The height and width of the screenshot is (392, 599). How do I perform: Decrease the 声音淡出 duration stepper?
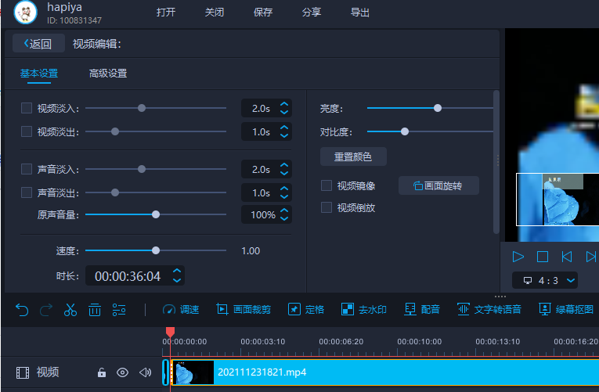pos(283,196)
